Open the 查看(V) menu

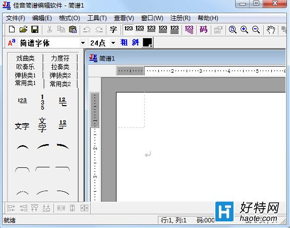(124, 18)
